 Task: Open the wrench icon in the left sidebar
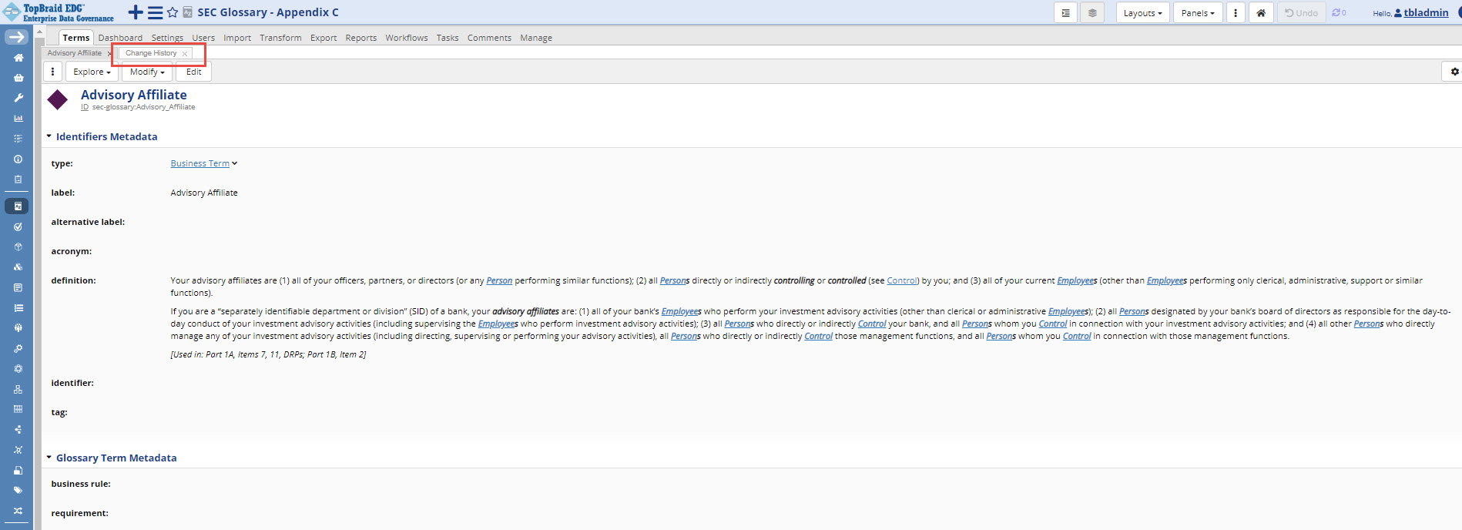18,98
